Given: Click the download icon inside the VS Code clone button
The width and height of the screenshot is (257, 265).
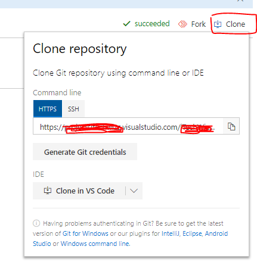Looking at the screenshot, I should pyautogui.click(x=48, y=191).
